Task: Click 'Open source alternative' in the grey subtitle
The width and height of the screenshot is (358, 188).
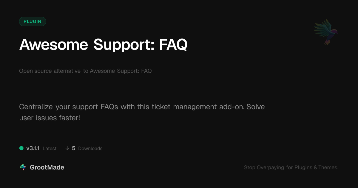Action: (50, 71)
